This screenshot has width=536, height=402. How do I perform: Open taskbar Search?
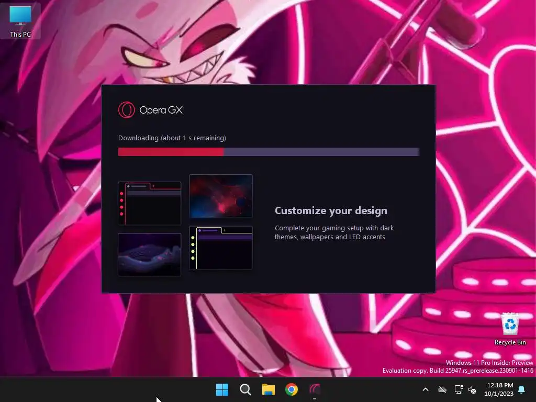(245, 389)
